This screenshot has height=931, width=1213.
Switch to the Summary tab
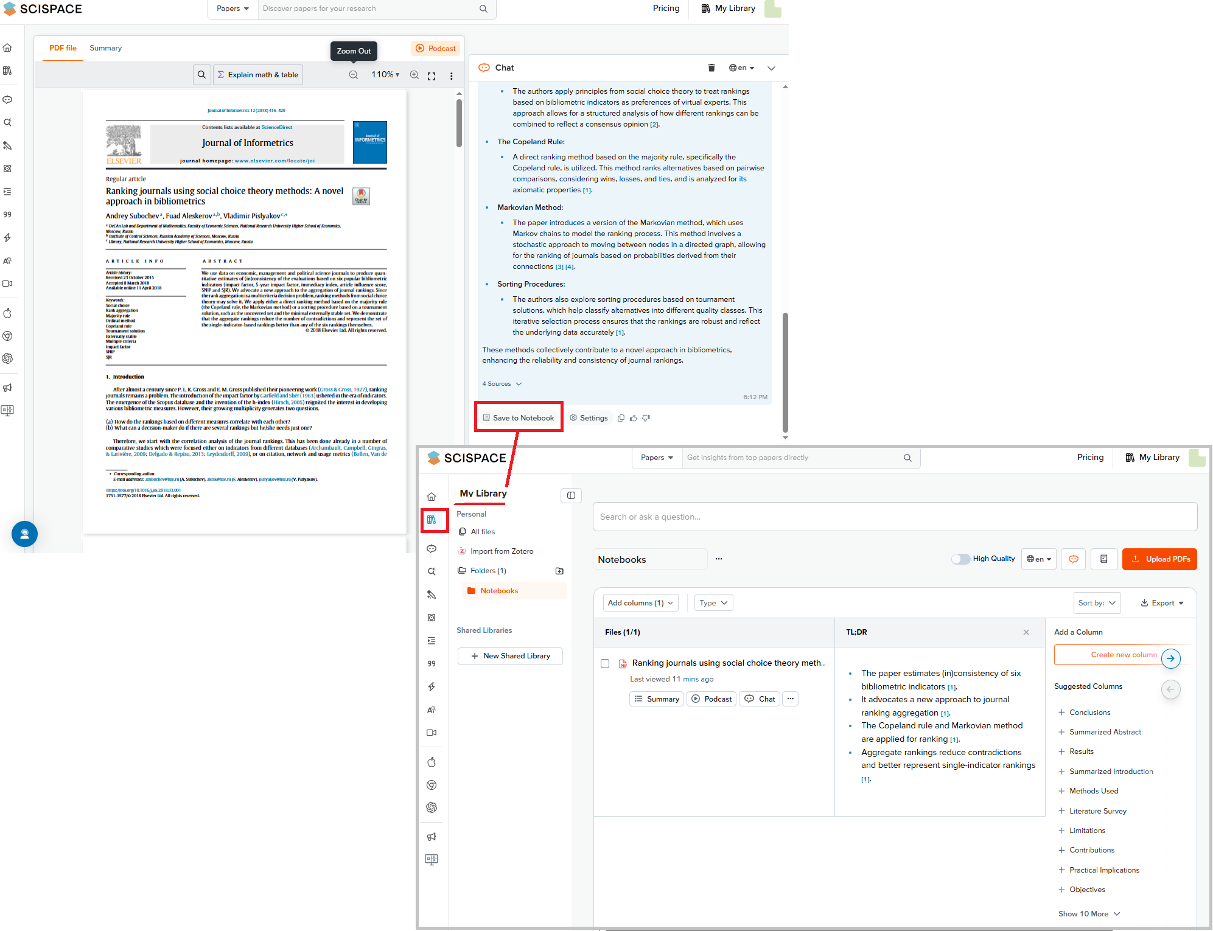point(105,48)
